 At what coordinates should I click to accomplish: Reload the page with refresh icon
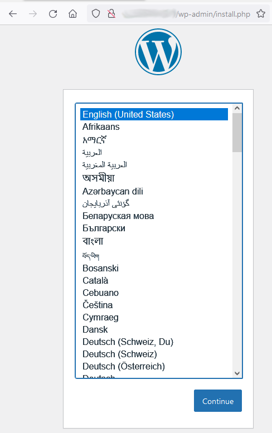tap(53, 13)
